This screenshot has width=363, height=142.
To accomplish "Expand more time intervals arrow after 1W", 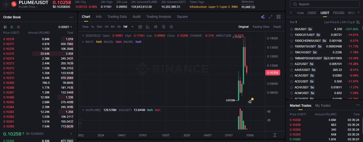I will coord(132,27).
